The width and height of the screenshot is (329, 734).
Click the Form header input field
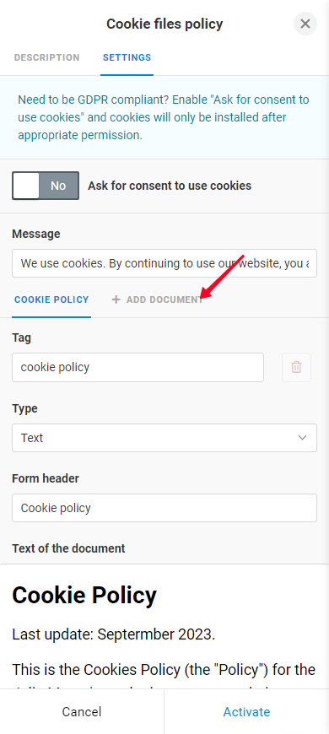164,508
